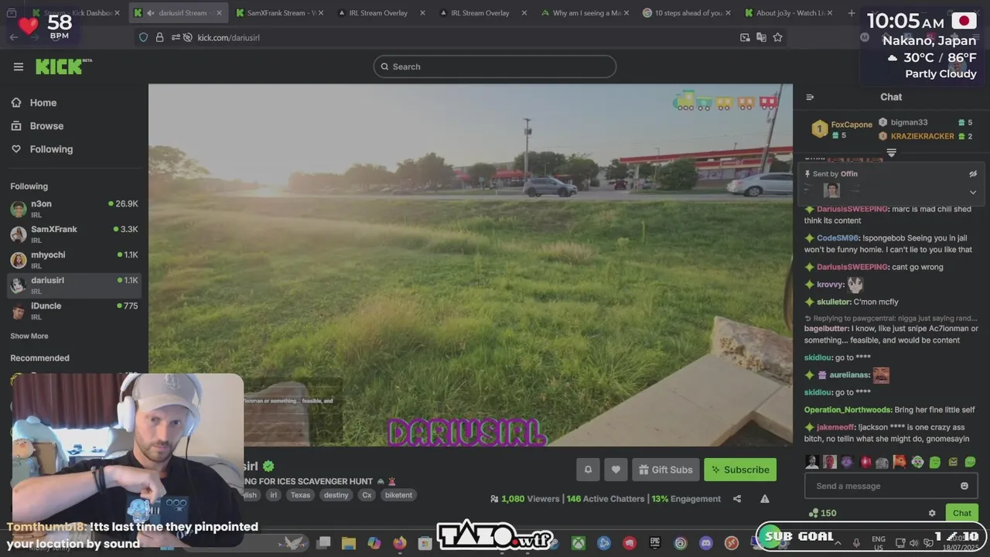The image size is (990, 557).
Task: Mute the dariusirl tab audio icon
Action: click(x=151, y=13)
